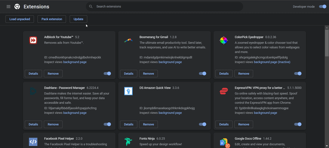This screenshot has width=329, height=148.
Task: Click Pack extension button
Action: coord(52,19)
